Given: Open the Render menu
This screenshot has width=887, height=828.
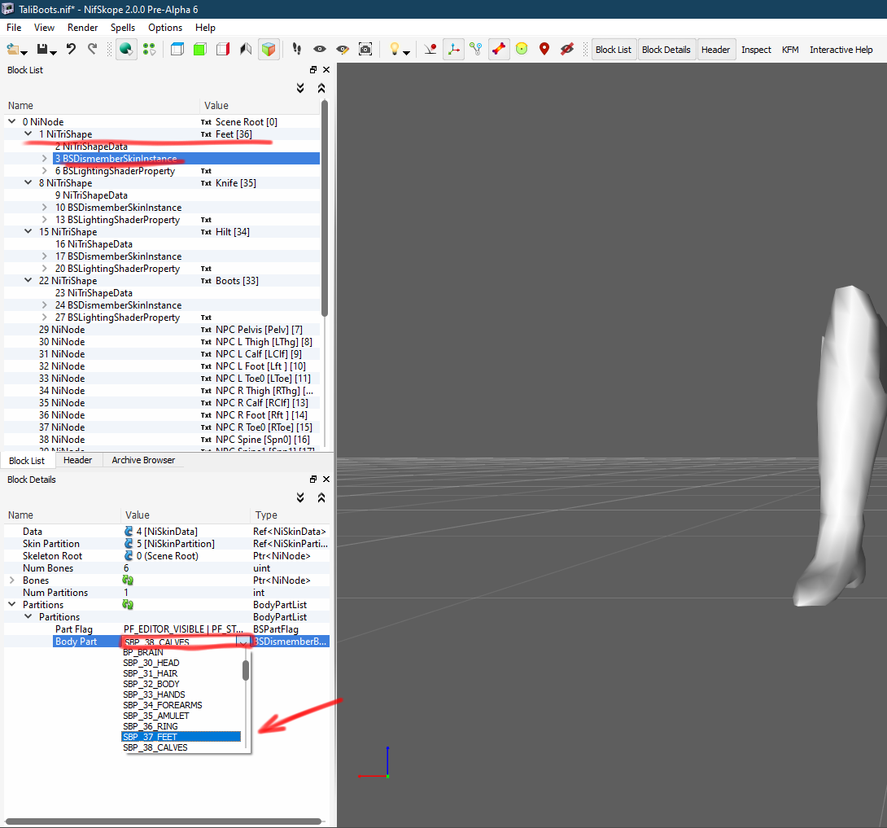Looking at the screenshot, I should pos(82,27).
